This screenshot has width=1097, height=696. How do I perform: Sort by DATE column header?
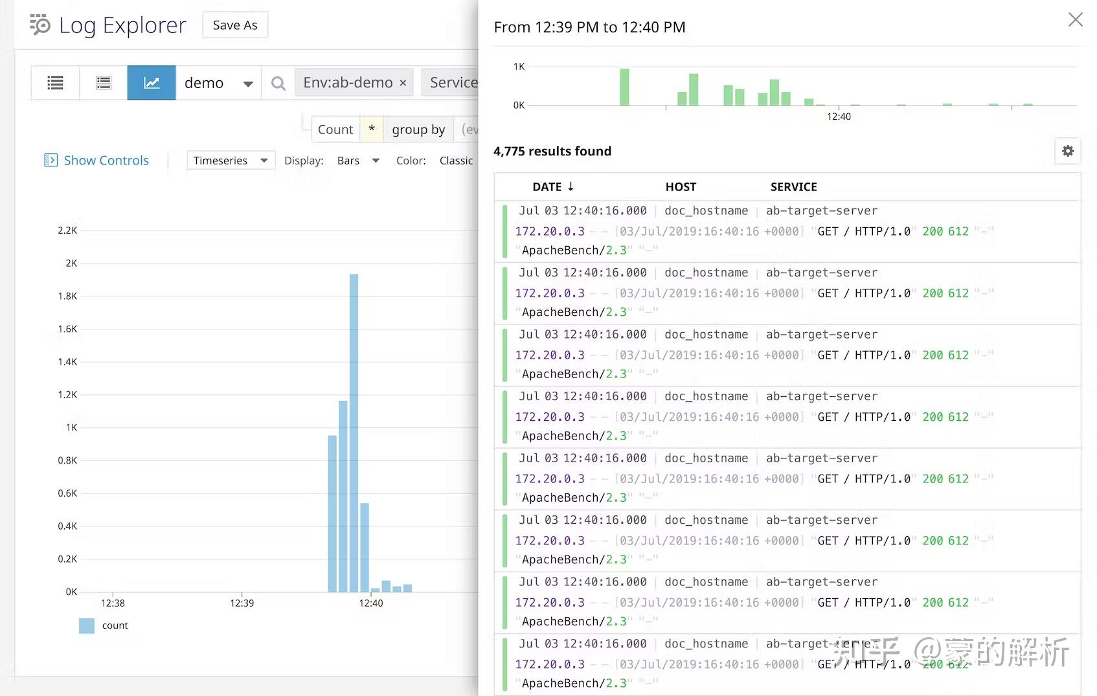553,187
